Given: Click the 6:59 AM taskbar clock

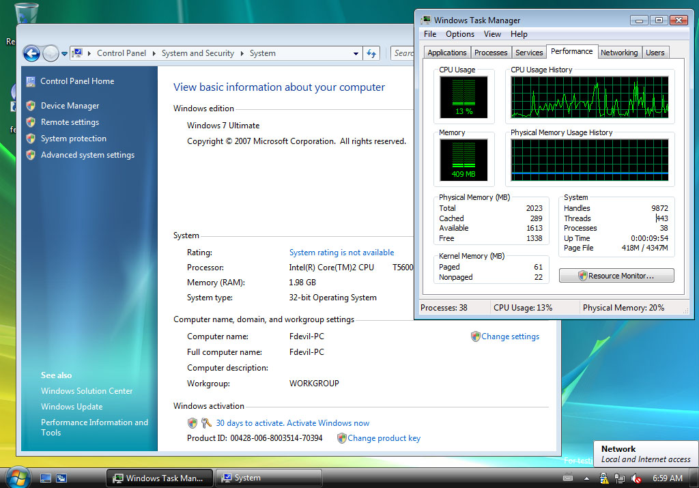Looking at the screenshot, I should pyautogui.click(x=668, y=478).
